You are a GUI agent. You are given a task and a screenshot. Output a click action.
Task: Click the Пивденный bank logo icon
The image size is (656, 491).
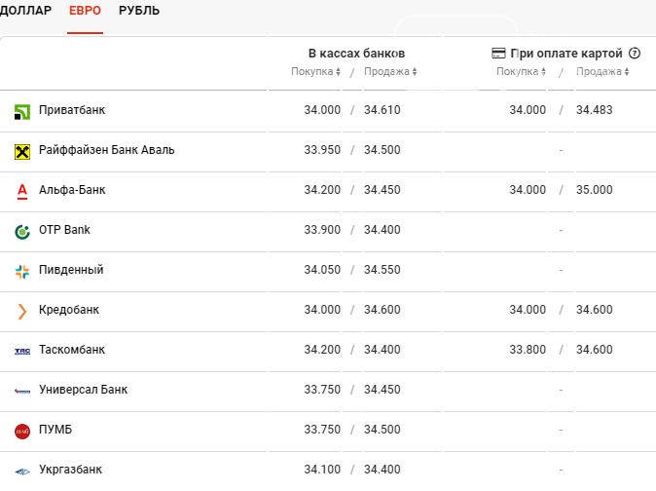pos(22,271)
